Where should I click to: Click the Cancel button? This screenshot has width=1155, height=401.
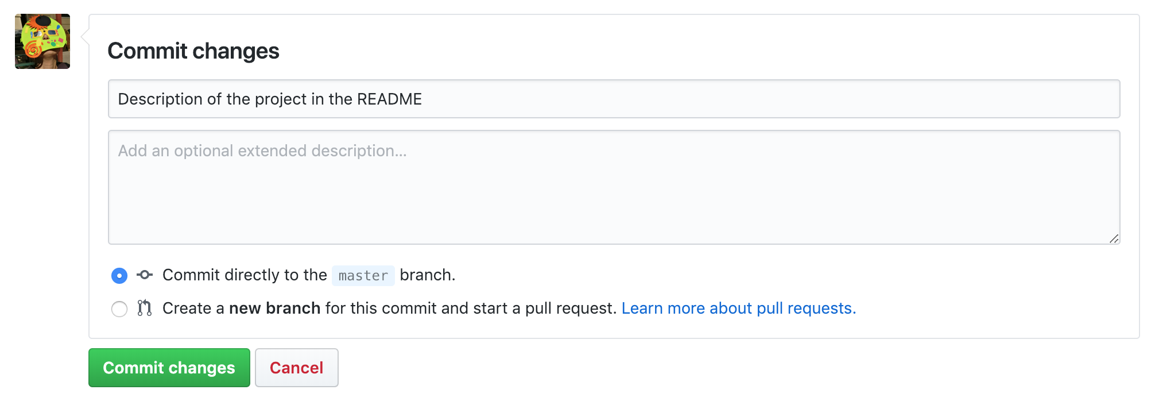[296, 368]
